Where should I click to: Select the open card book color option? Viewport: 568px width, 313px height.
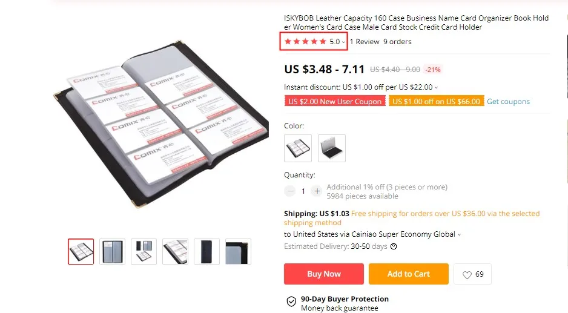point(298,148)
